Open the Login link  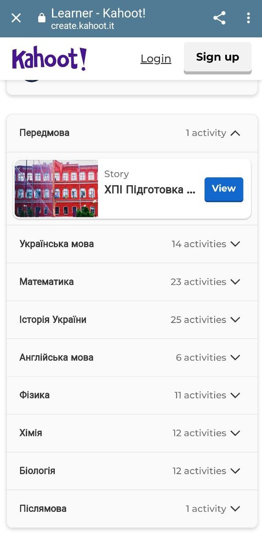click(156, 59)
